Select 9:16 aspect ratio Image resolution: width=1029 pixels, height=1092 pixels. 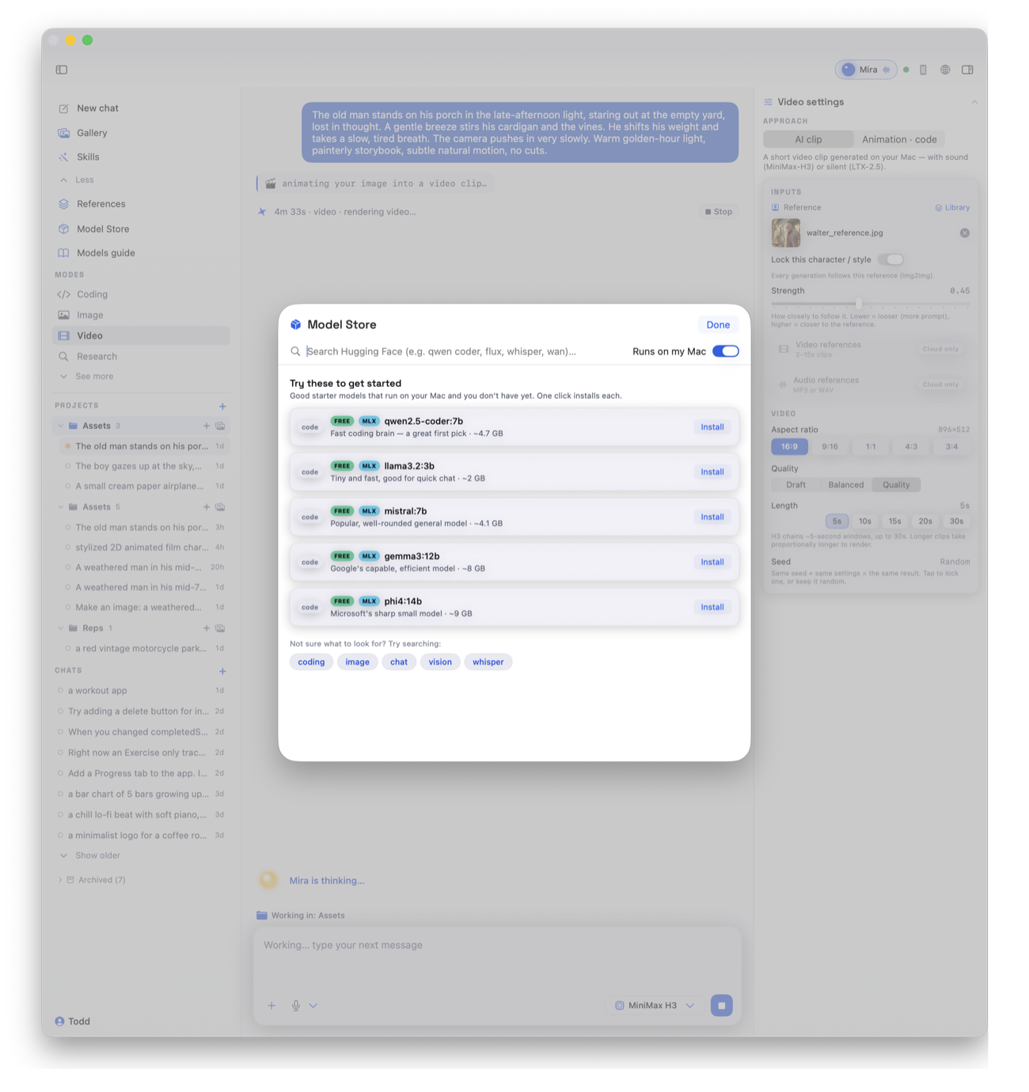click(830, 446)
